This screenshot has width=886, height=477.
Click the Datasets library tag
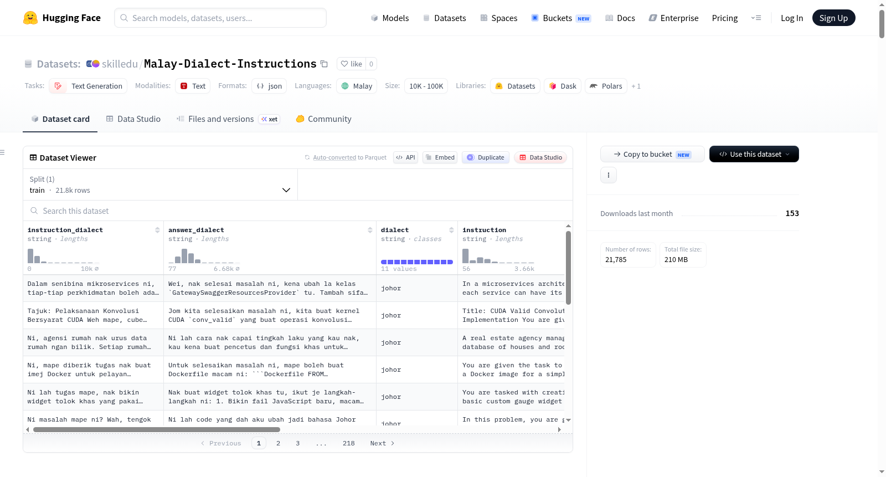[x=515, y=86]
